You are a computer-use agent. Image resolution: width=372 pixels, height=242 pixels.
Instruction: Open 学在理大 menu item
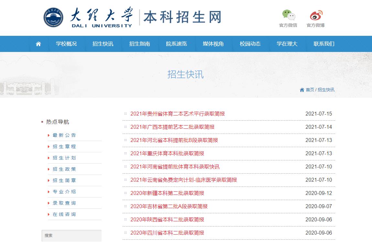(x=287, y=44)
